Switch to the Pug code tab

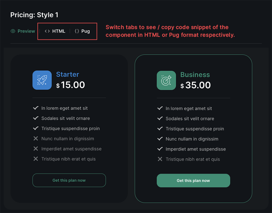click(86, 31)
